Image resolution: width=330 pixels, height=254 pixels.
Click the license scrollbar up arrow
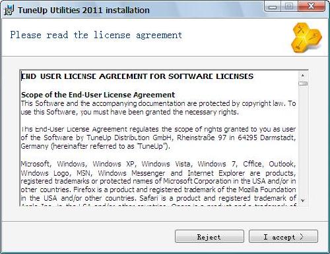pyautogui.click(x=303, y=76)
